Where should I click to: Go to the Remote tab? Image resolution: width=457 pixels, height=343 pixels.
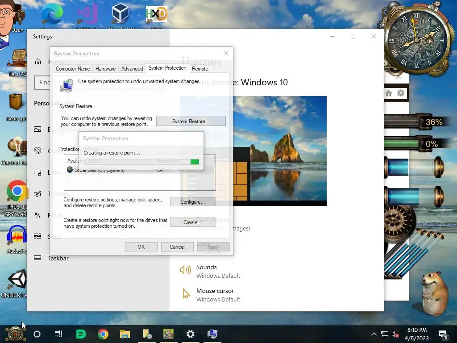[x=200, y=68]
